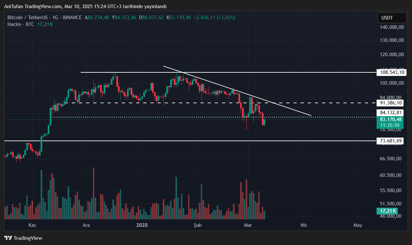Viewport: 412px width, 245px height.
Task: Click the open value A80.734,48
Action: [x=97, y=18]
